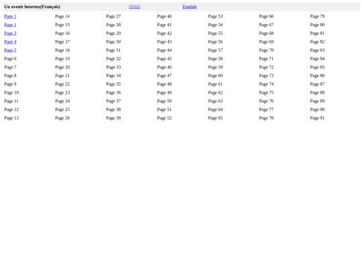This screenshot has height=271, width=362.
Task: Select the 'Page 91' text
Action: [x=318, y=118]
